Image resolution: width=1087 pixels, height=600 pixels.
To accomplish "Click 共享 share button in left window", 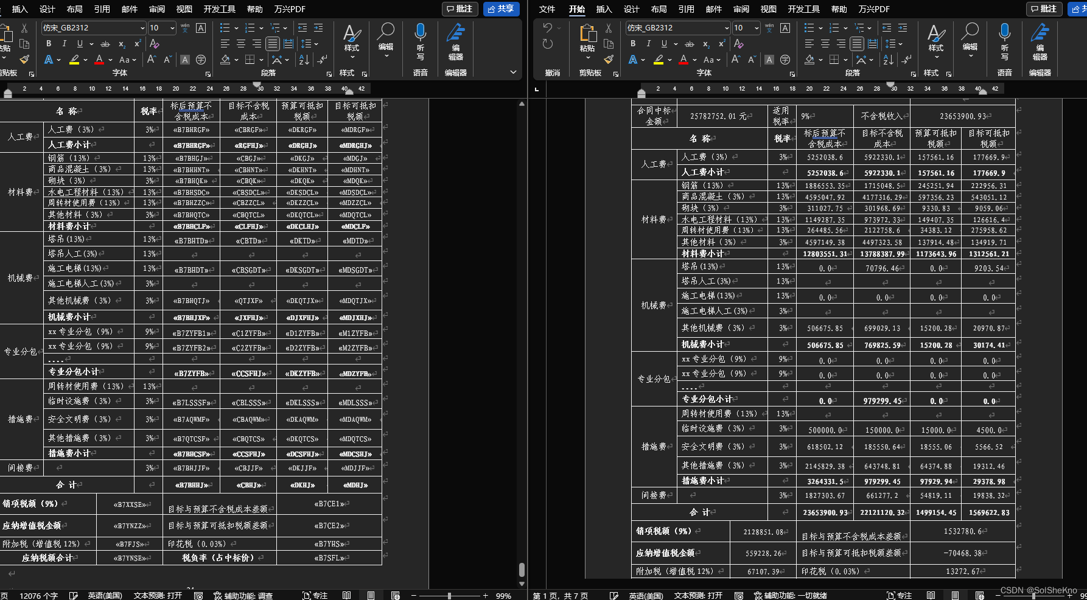I will pos(502,9).
